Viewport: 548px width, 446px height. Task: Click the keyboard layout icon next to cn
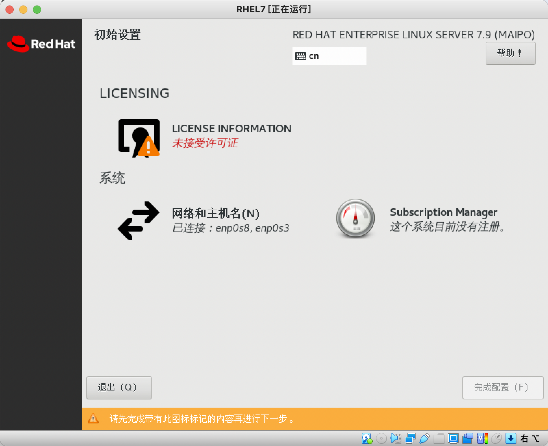pyautogui.click(x=301, y=56)
